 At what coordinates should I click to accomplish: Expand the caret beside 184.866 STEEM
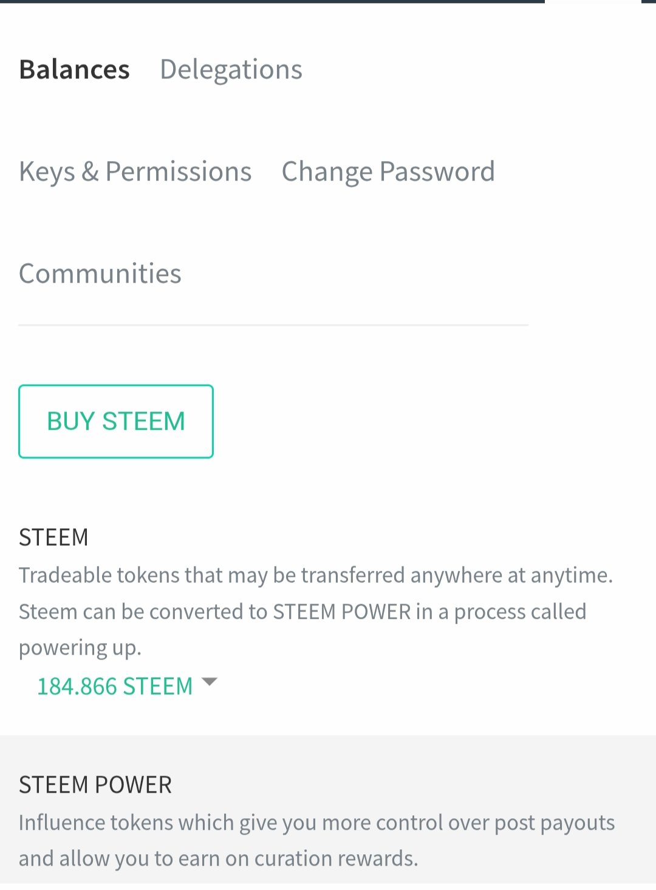209,682
